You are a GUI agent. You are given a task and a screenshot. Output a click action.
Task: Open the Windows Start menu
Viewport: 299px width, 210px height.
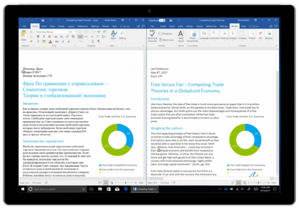click(23, 189)
